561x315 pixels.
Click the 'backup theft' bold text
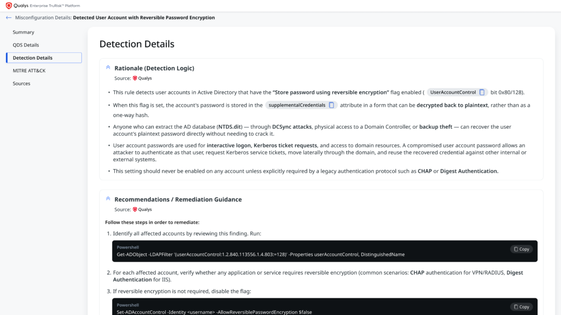436,127
